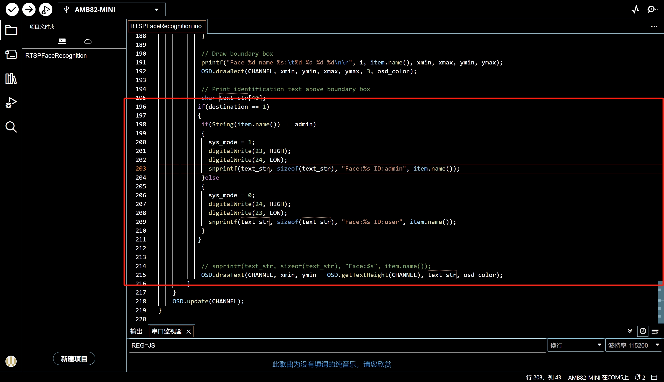Click the 'OSD.update(CHANNEL);' code line
Screen dimensions: 664x382
(208, 301)
